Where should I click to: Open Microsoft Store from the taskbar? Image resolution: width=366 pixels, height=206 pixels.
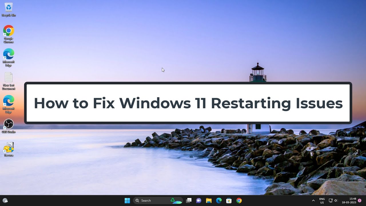click(229, 201)
